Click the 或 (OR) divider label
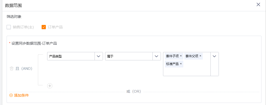266x105 pixels. (134, 91)
